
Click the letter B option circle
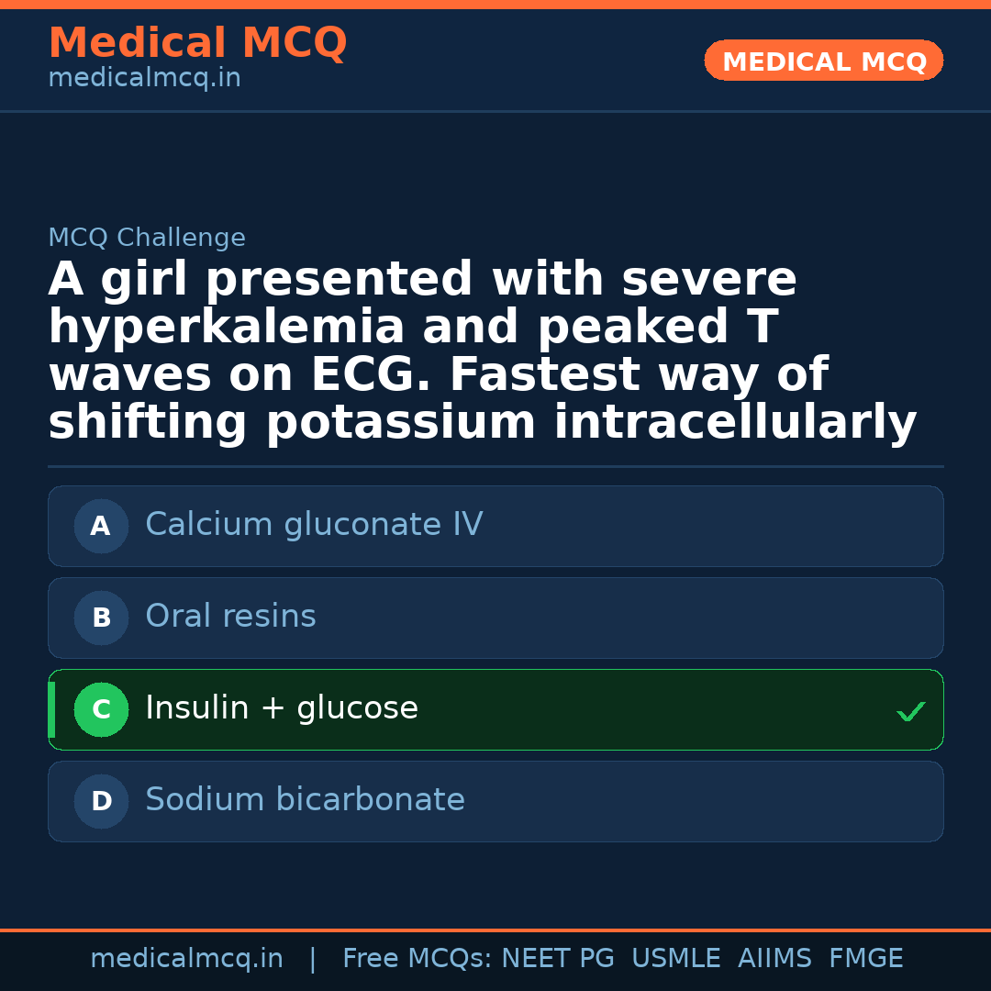101,618
